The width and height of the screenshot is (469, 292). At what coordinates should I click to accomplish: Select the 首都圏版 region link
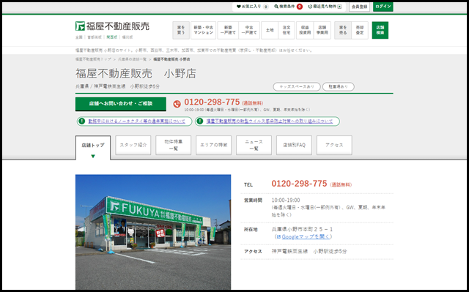click(95, 37)
